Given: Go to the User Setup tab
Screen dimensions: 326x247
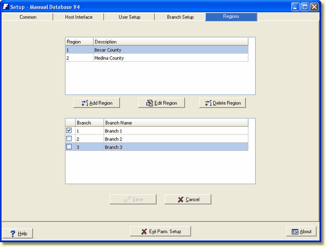Looking at the screenshot, I should pos(129,17).
